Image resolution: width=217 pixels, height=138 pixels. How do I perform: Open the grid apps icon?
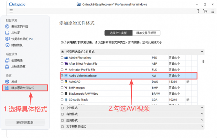(212, 11)
